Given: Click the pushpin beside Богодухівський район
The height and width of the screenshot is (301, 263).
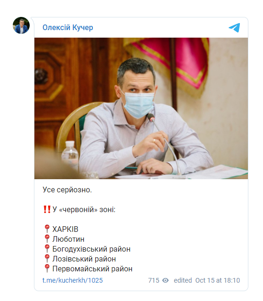Looking at the screenshot, I should pos(47,249).
